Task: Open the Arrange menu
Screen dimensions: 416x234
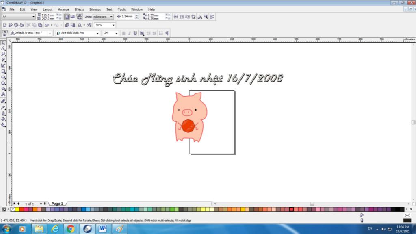Action: pyautogui.click(x=63, y=9)
